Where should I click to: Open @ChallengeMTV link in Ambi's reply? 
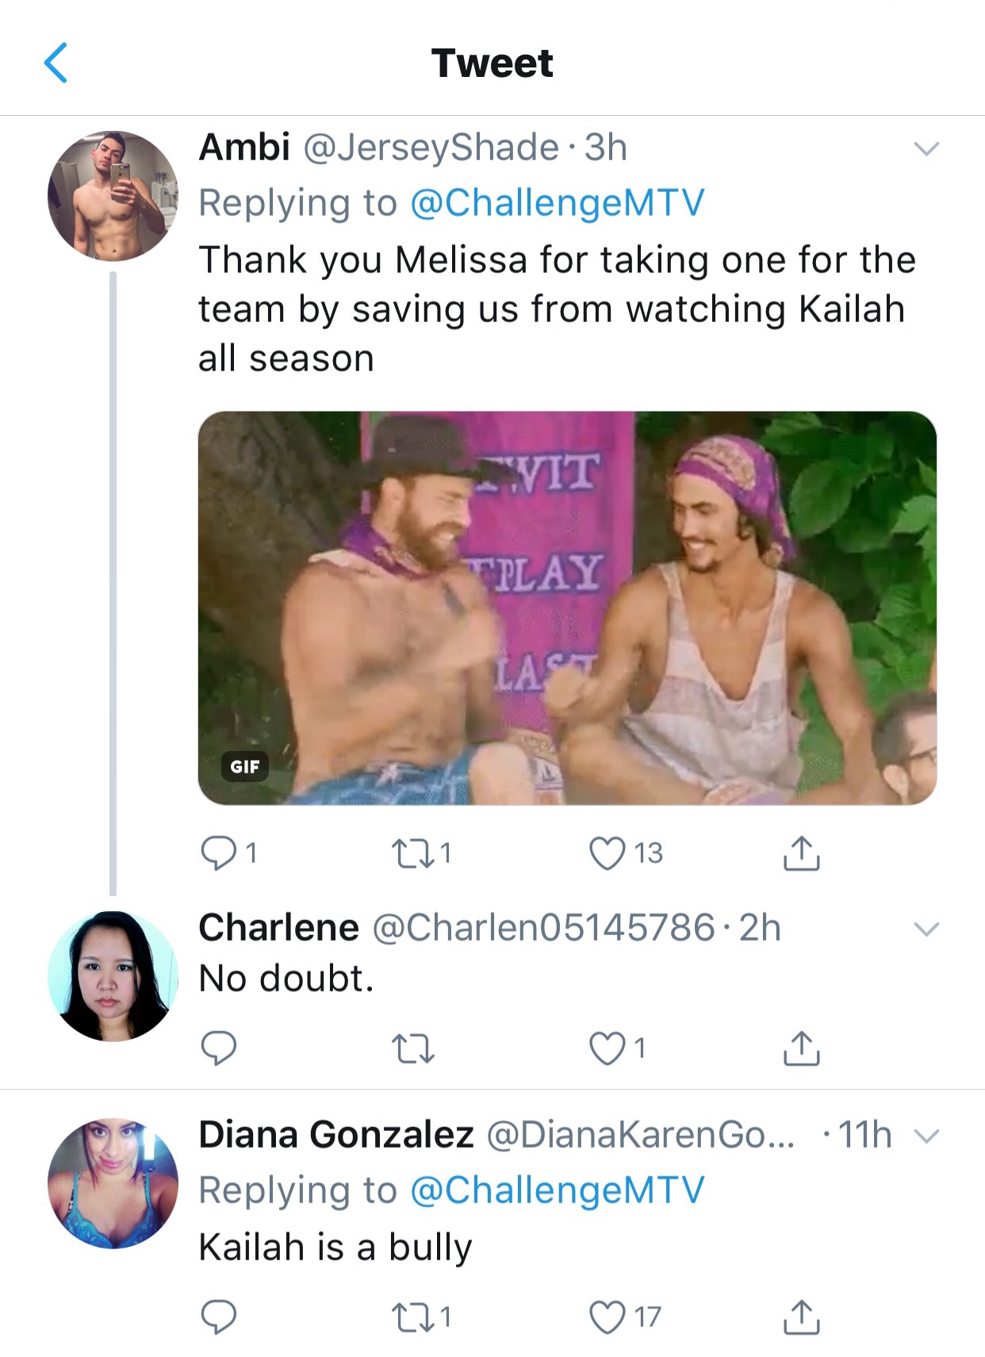pos(558,203)
